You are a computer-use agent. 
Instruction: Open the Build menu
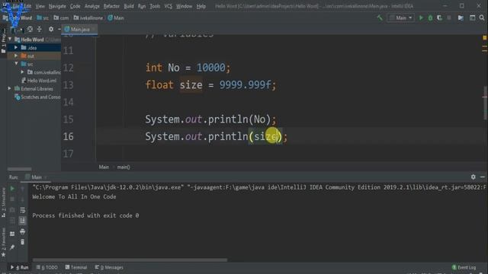pyautogui.click(x=129, y=6)
